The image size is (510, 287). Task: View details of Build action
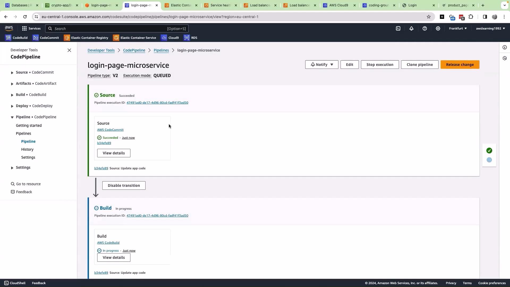click(114, 258)
